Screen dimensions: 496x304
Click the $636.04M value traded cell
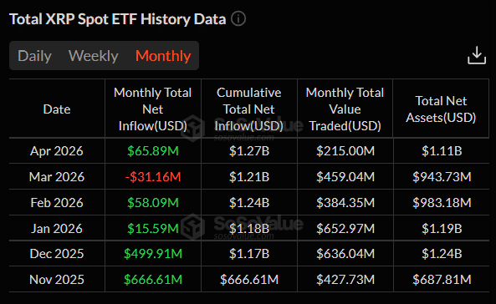[x=345, y=254]
